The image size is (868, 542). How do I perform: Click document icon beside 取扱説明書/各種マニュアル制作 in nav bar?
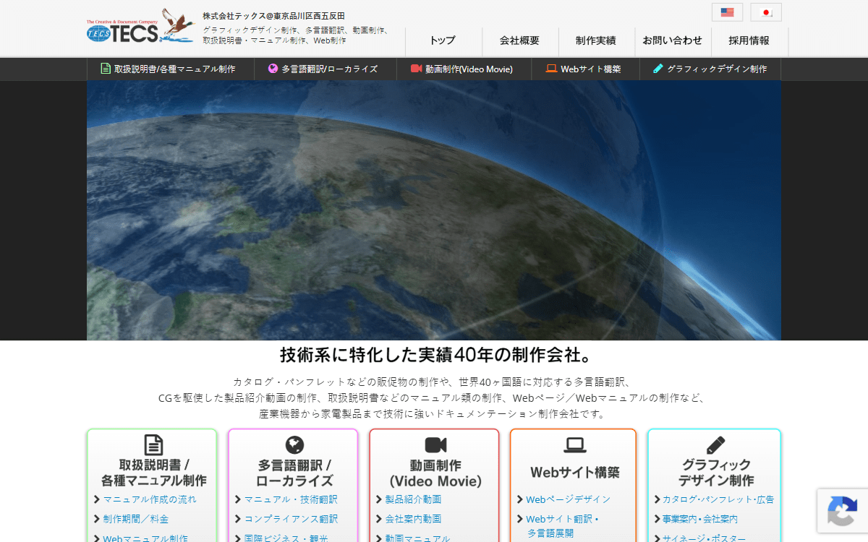106,69
